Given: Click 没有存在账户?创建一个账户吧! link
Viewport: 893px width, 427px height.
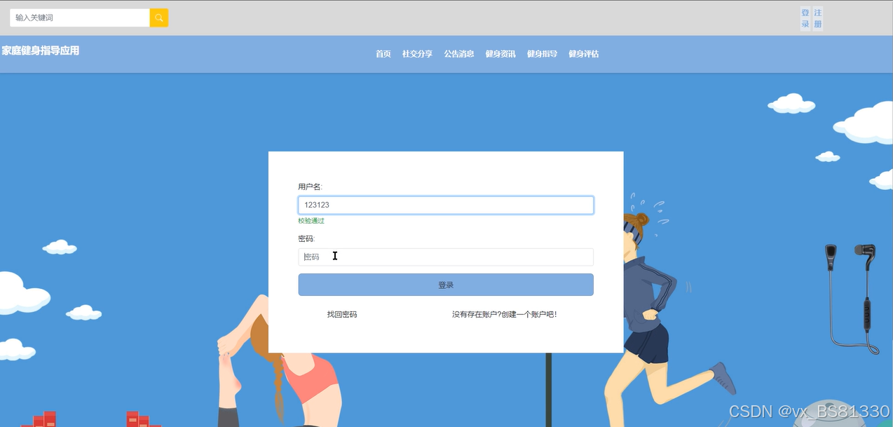Looking at the screenshot, I should click(505, 315).
